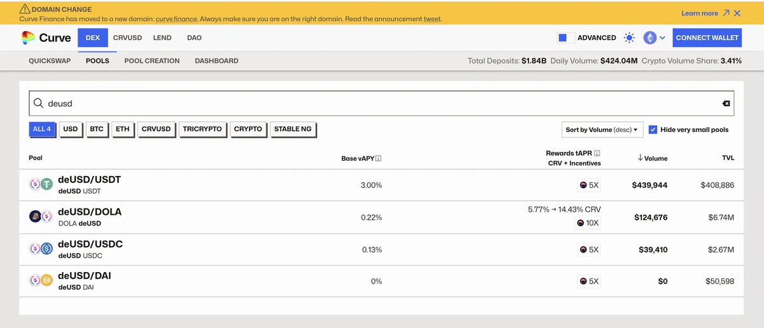Click the search magnifier icon
This screenshot has width=764, height=328.
coord(38,103)
